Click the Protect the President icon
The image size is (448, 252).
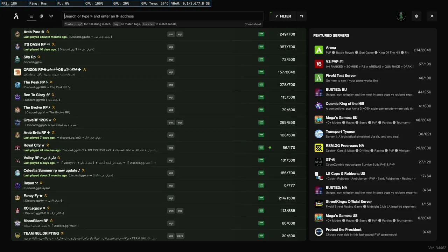pos(319,232)
